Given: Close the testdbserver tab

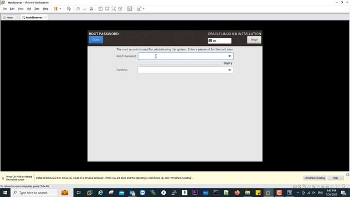Looking at the screenshot, I should [45, 18].
